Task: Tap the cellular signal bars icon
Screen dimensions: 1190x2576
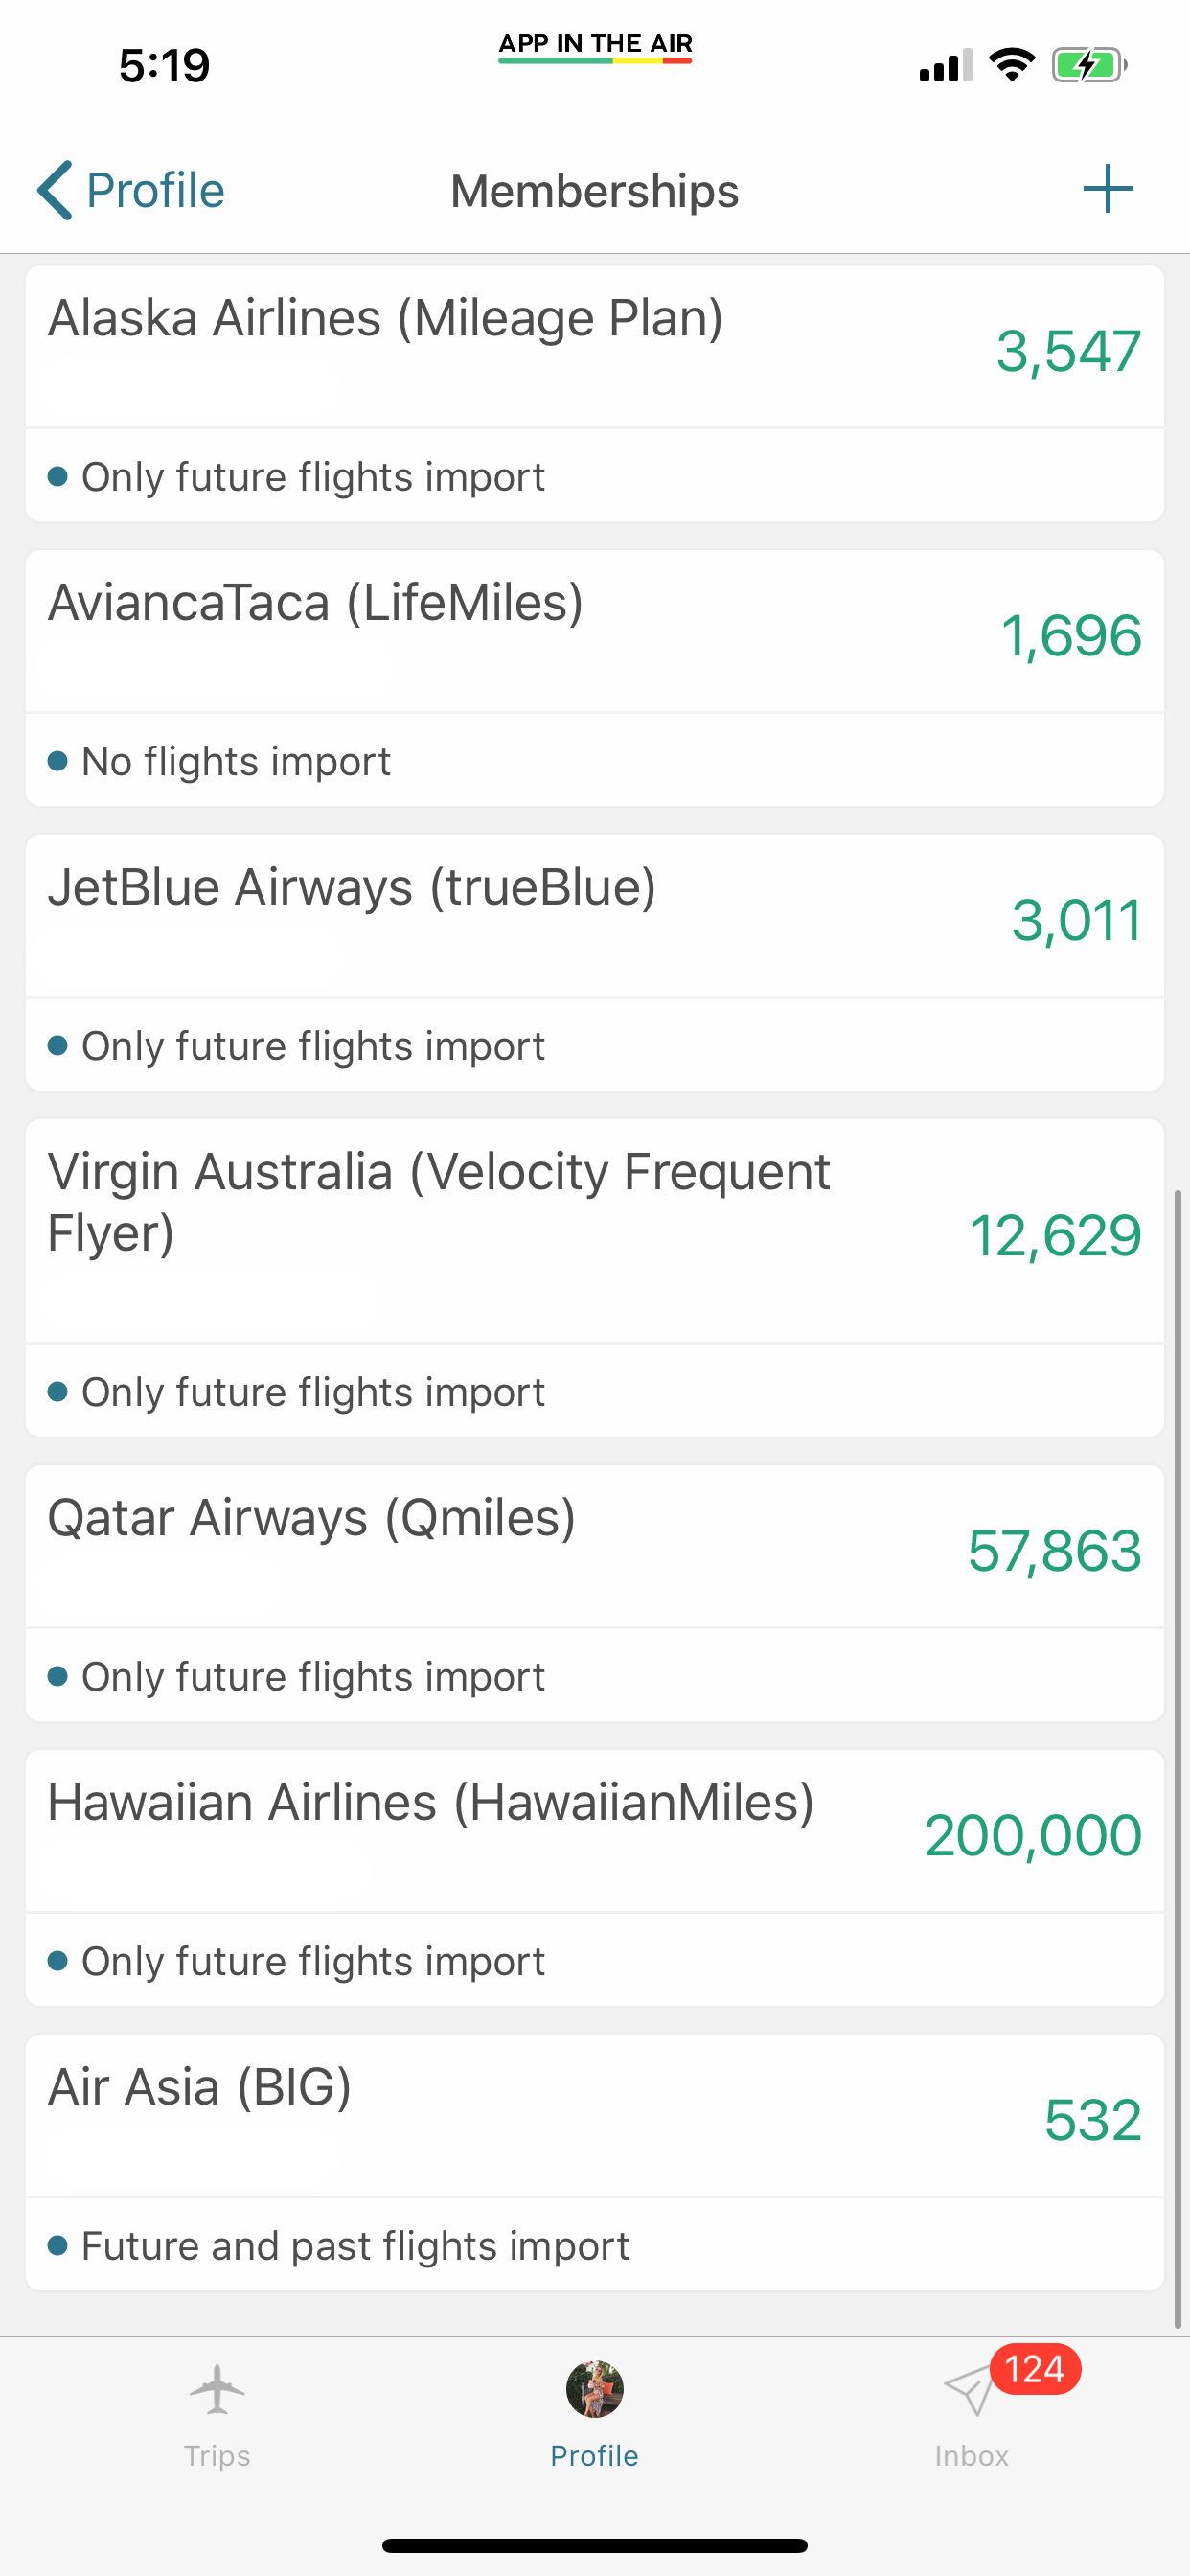Action: click(x=945, y=66)
